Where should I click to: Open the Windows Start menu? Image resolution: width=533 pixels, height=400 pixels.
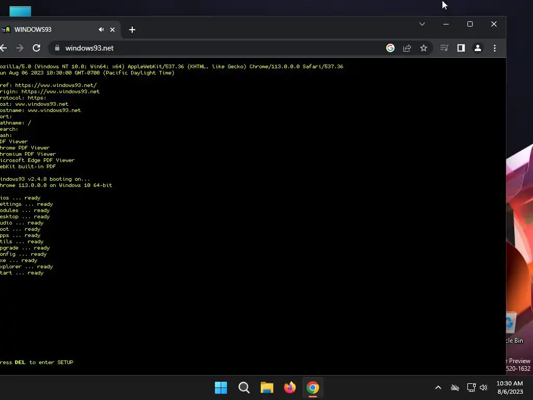(221, 387)
